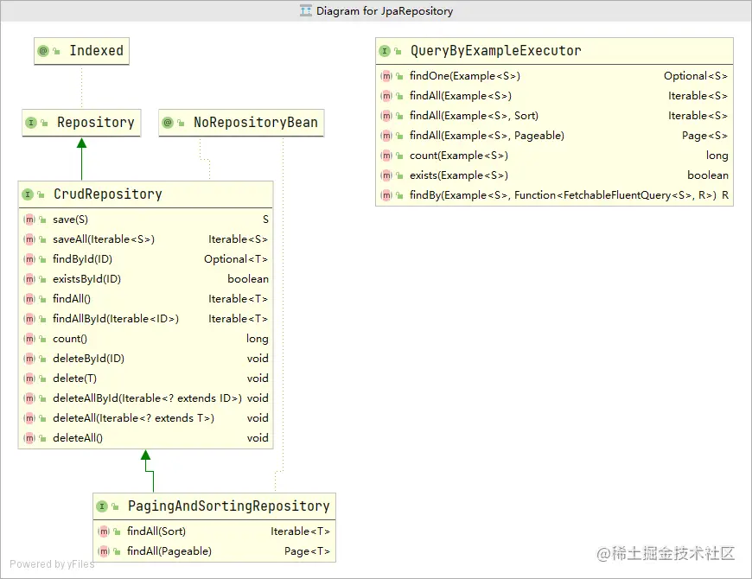Click the method icon next to findOne(Example<S>)

(x=386, y=76)
